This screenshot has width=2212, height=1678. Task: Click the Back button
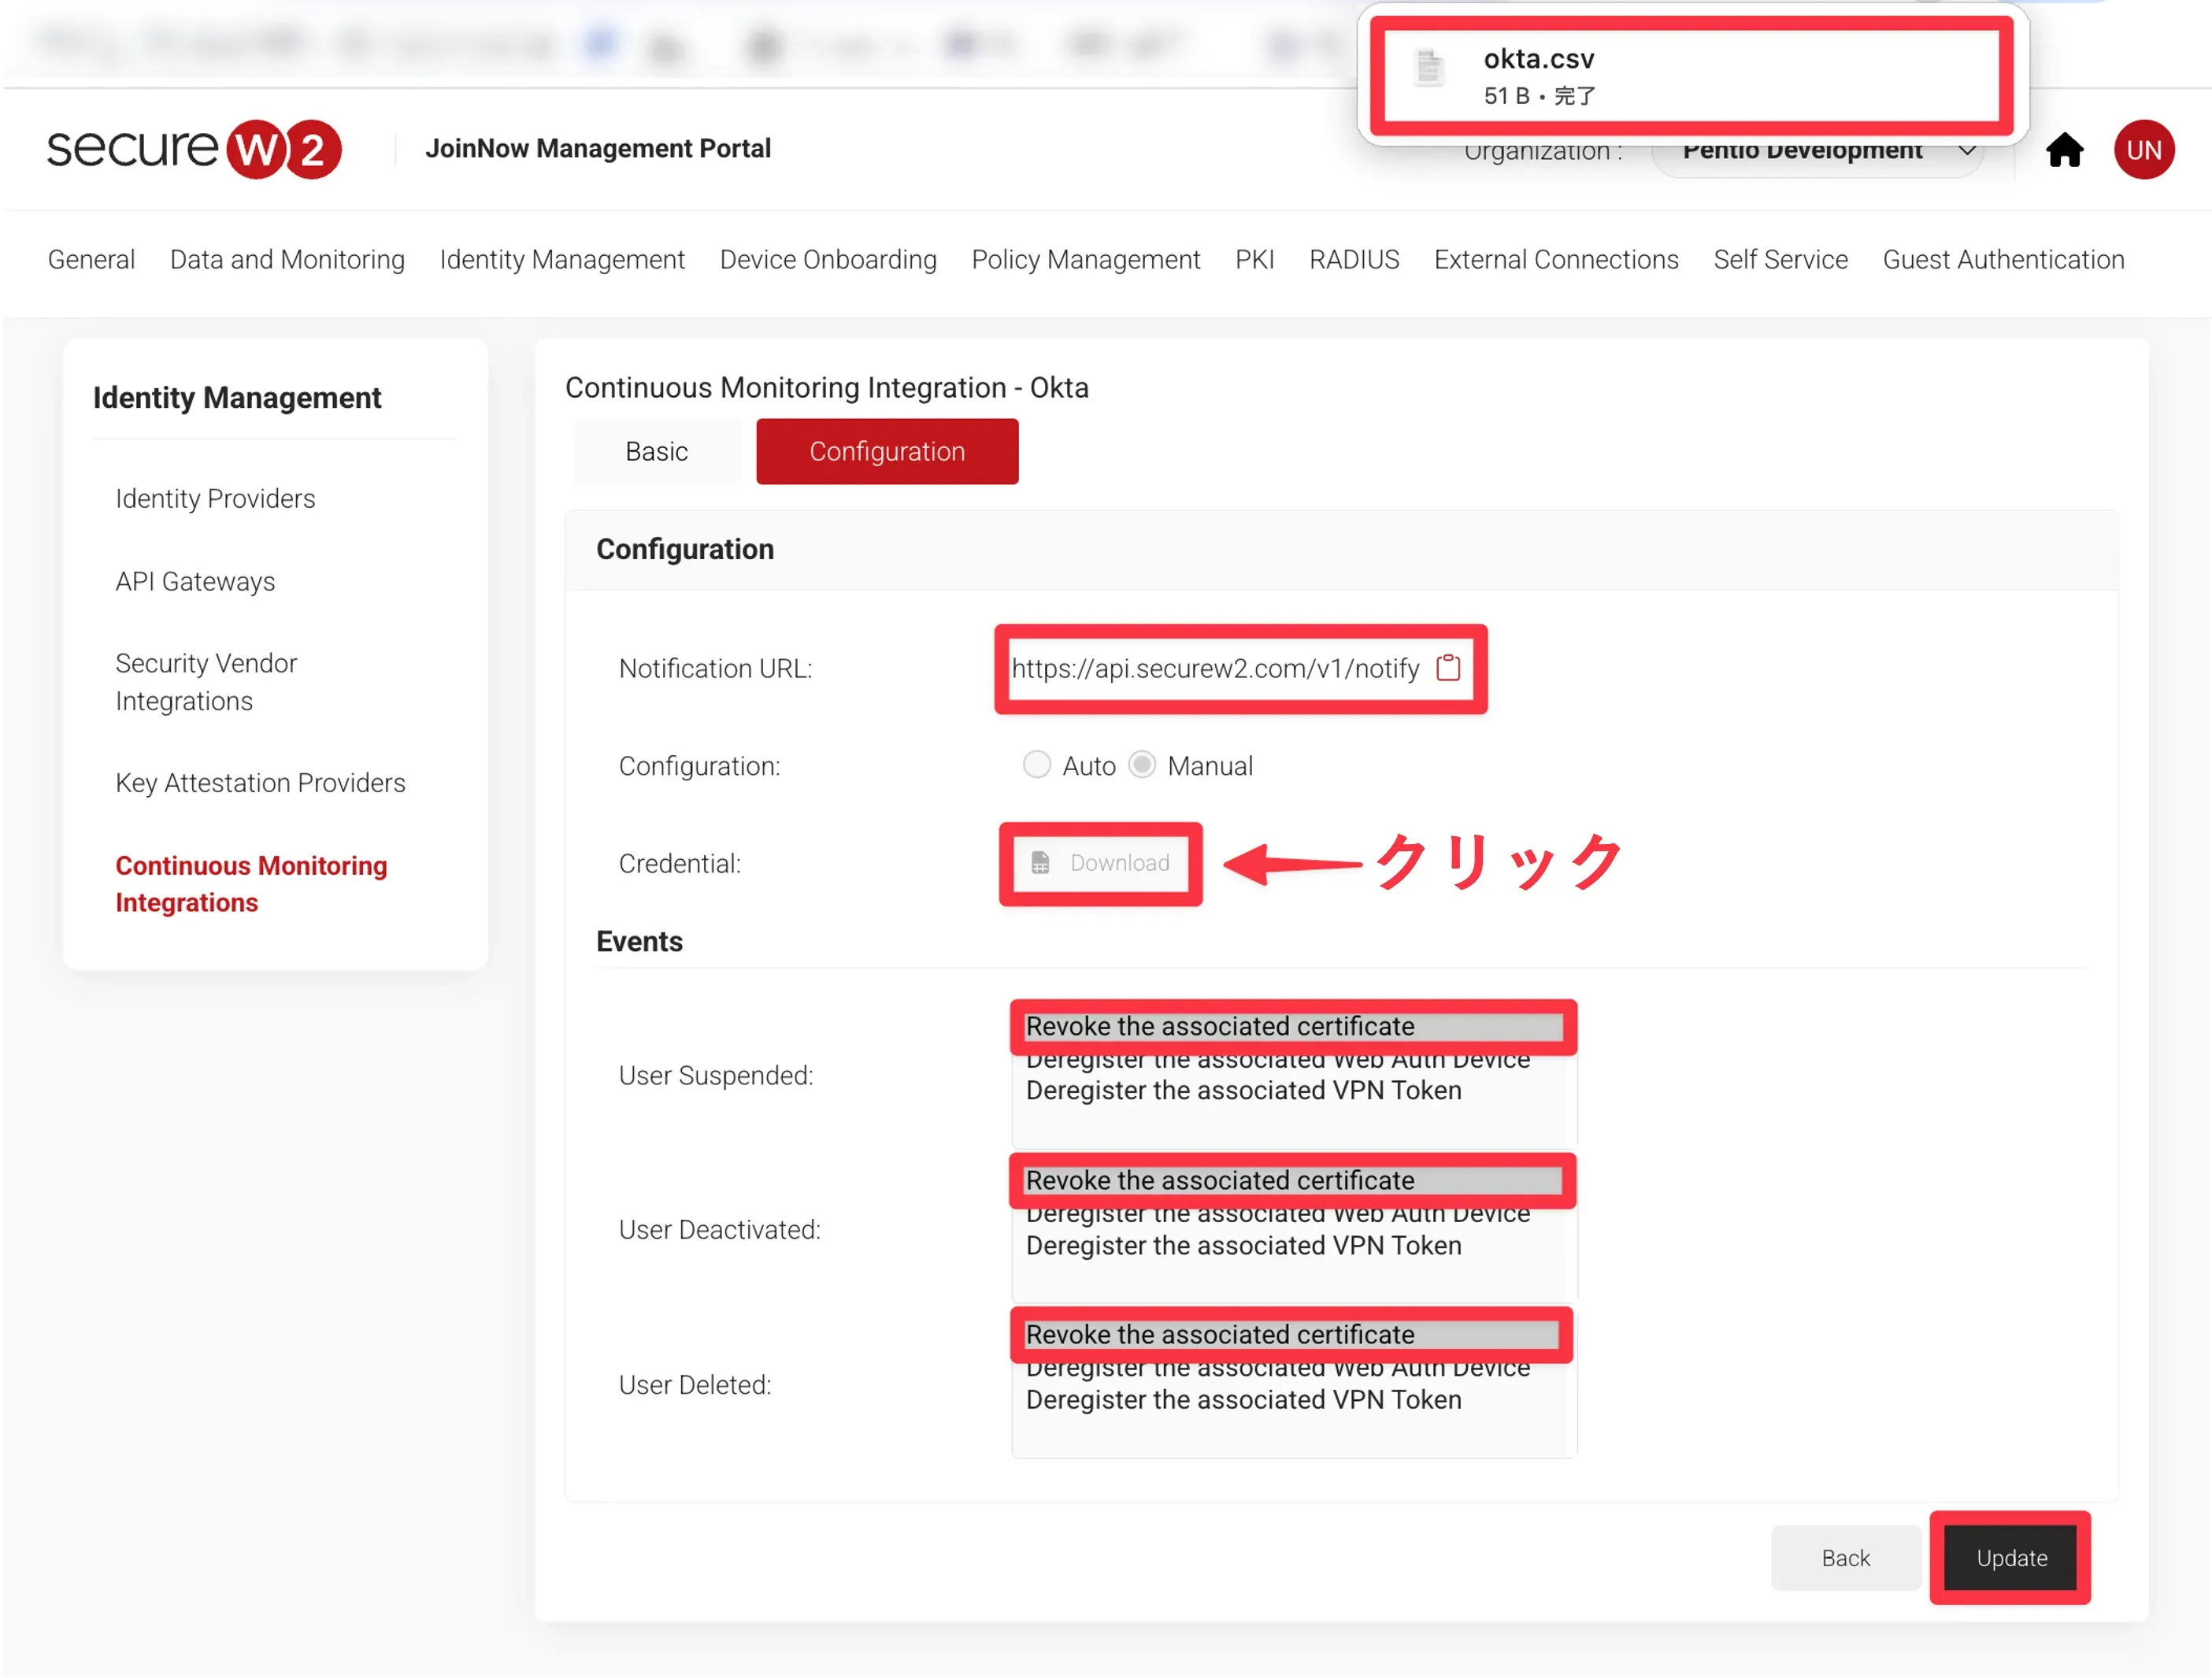coord(1845,1558)
